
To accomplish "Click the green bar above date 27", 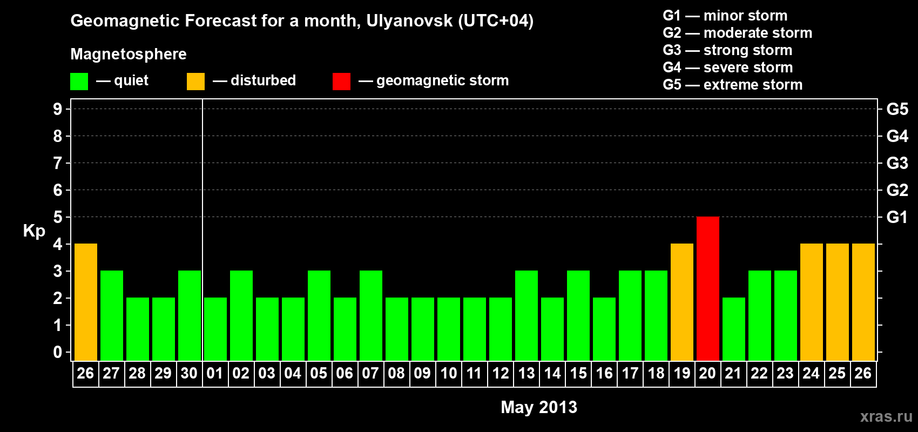I will pos(111,315).
